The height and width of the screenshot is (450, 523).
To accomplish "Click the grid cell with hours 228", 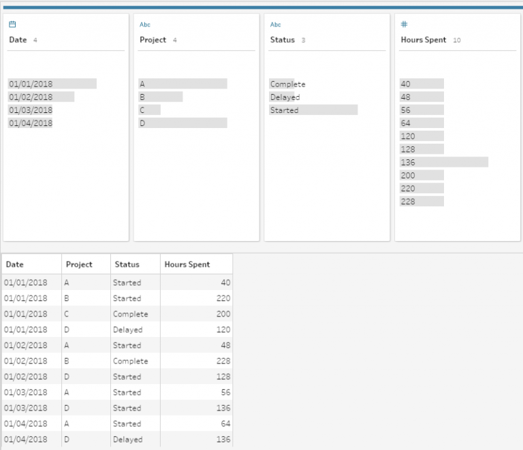I will pyautogui.click(x=196, y=361).
